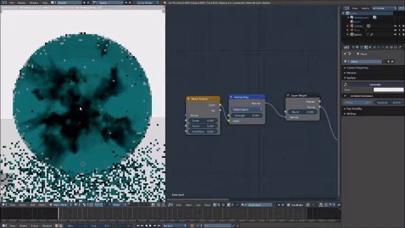The image size is (405, 228).
Task: Toggle selectability of the Camera in outliner
Action: (x=399, y=26)
